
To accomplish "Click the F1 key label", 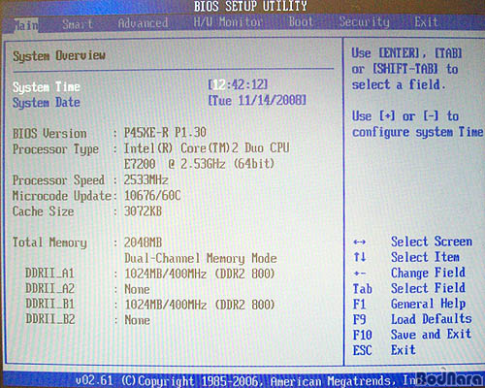I will [x=359, y=304].
